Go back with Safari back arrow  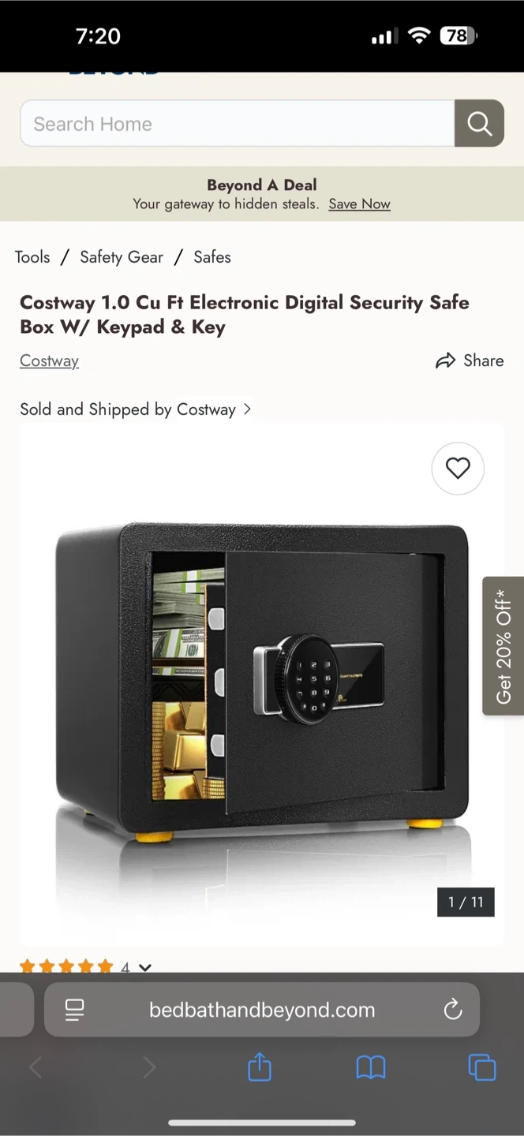36,1068
